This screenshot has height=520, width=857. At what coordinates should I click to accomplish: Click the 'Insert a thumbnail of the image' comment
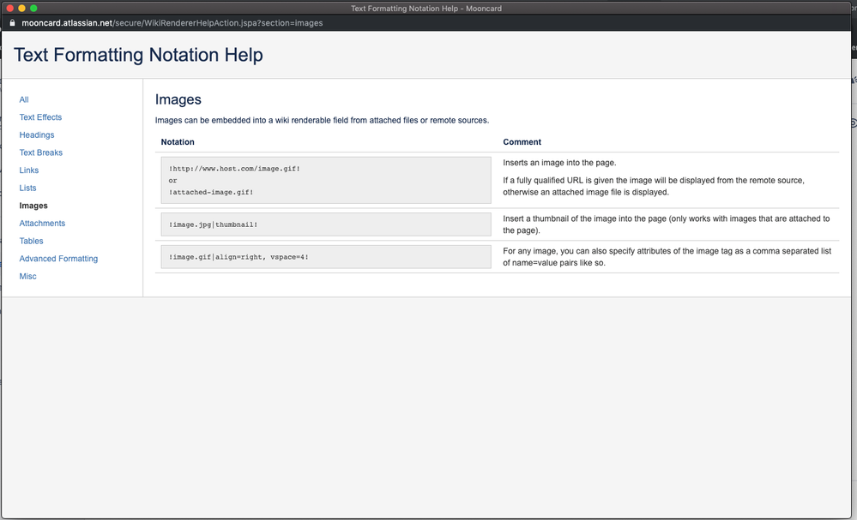pyautogui.click(x=667, y=224)
